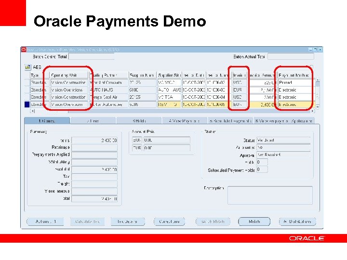Click the 'Vision Operations' cell in AUTO HAUS row

point(69,90)
